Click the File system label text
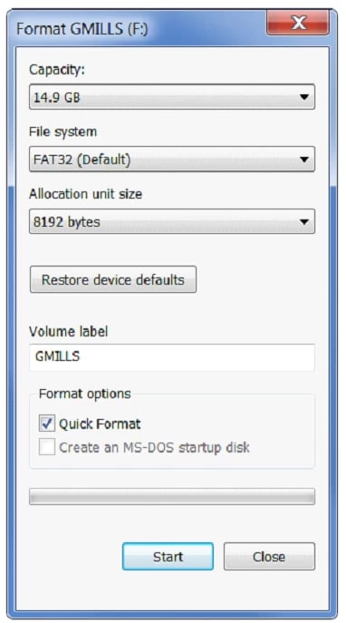346x623 pixels. (x=62, y=131)
